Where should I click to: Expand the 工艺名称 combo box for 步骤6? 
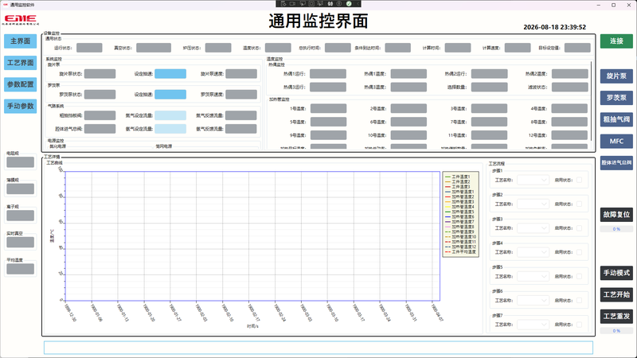pyautogui.click(x=533, y=301)
